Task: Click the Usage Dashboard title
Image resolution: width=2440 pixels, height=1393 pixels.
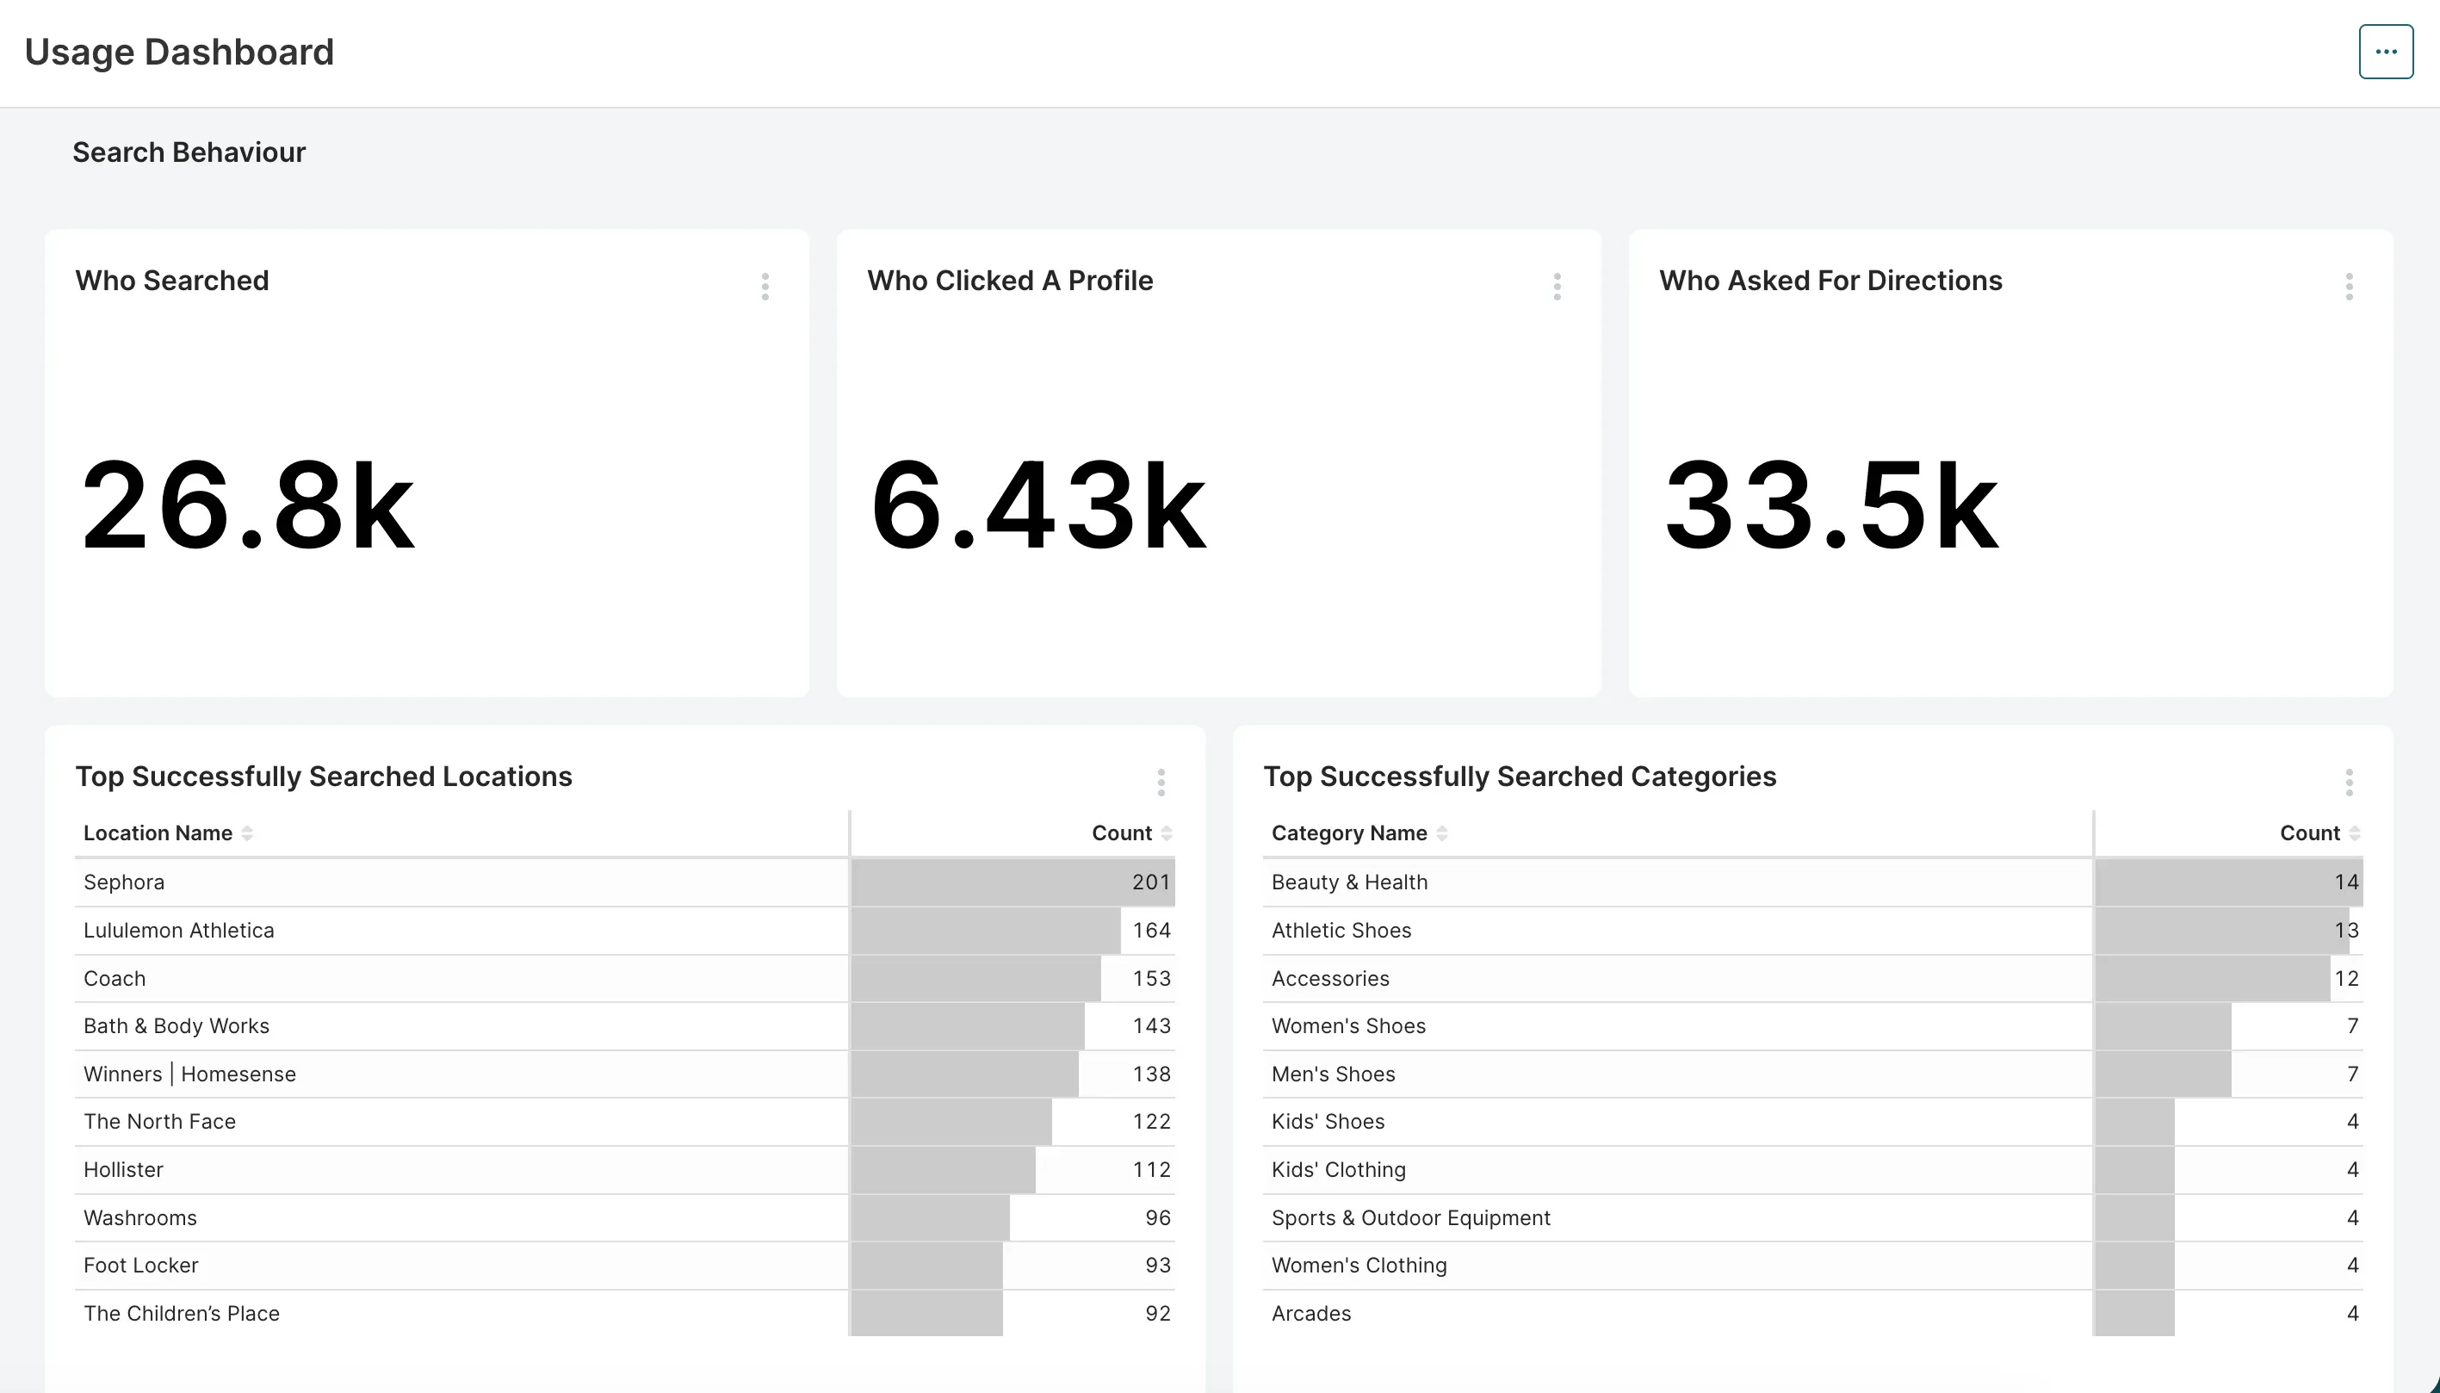Action: click(x=179, y=51)
